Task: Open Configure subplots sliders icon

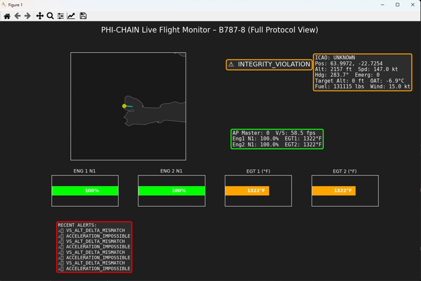Action: click(x=61, y=16)
